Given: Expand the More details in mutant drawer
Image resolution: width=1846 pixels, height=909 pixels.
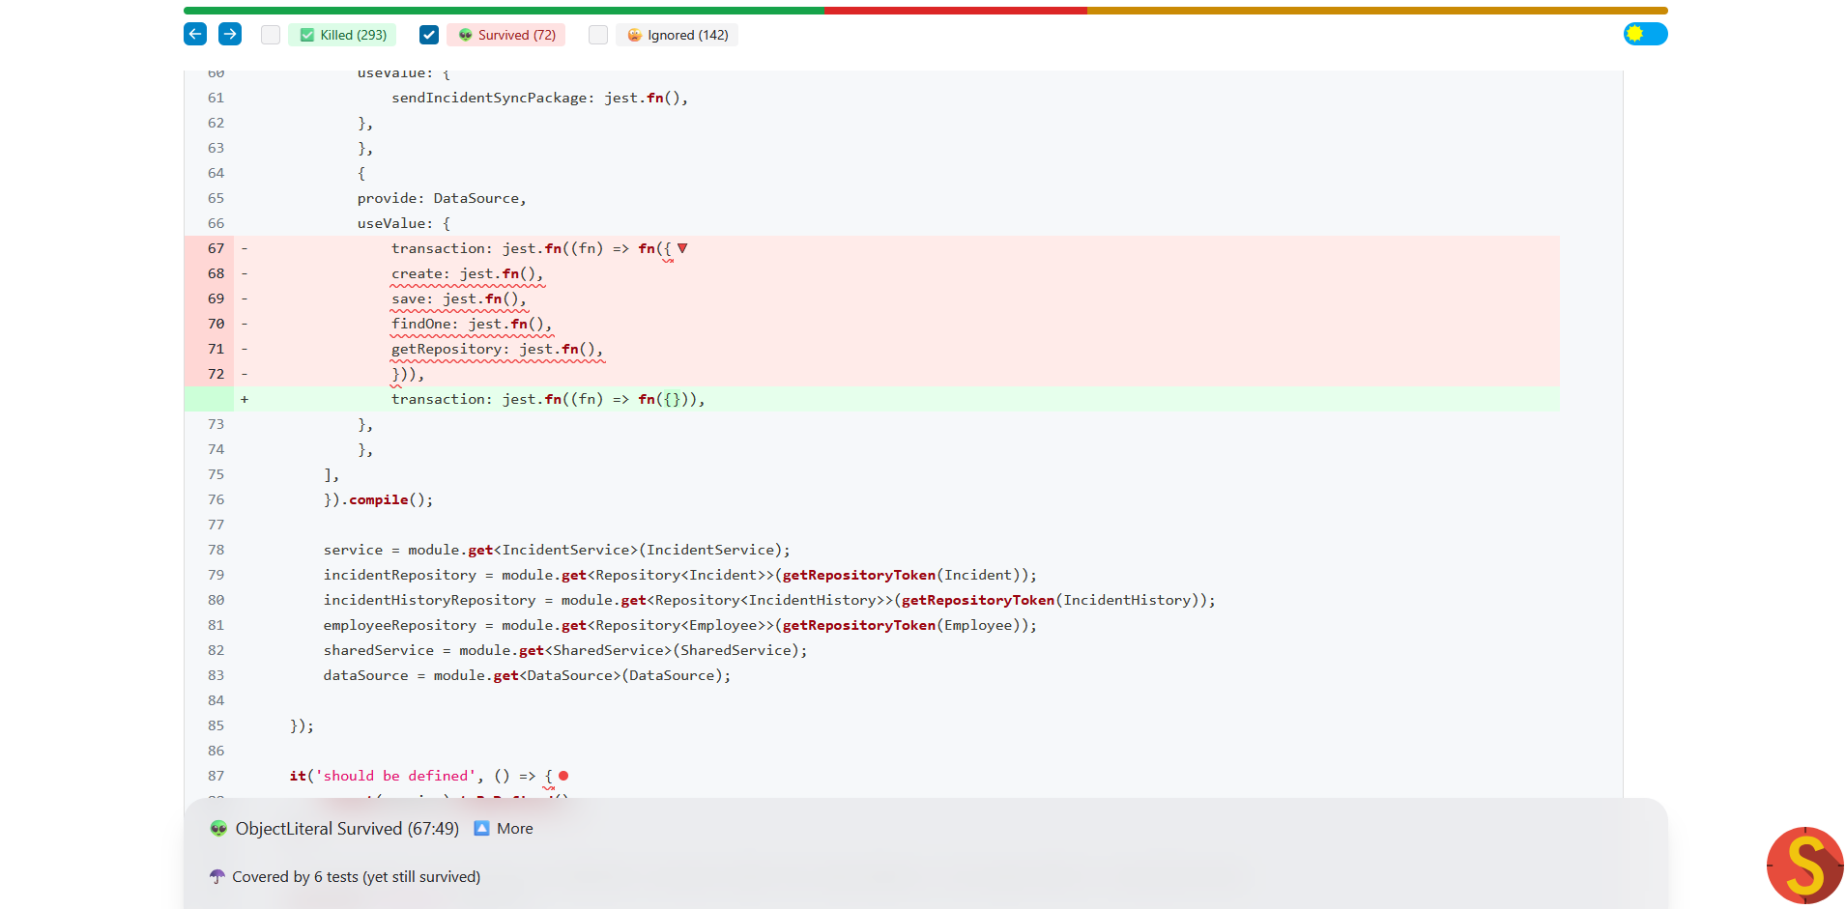Looking at the screenshot, I should tap(514, 829).
